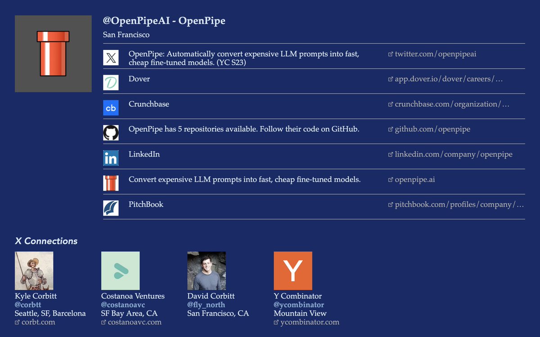Open the large OpenPipe pipe logo image
Screen dimensions: 540x337
coord(53,54)
